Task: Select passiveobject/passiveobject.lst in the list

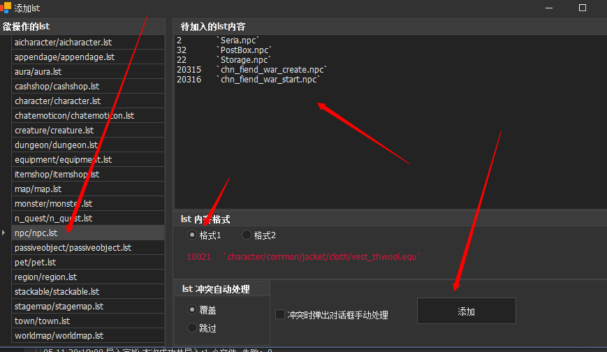Action: point(73,248)
